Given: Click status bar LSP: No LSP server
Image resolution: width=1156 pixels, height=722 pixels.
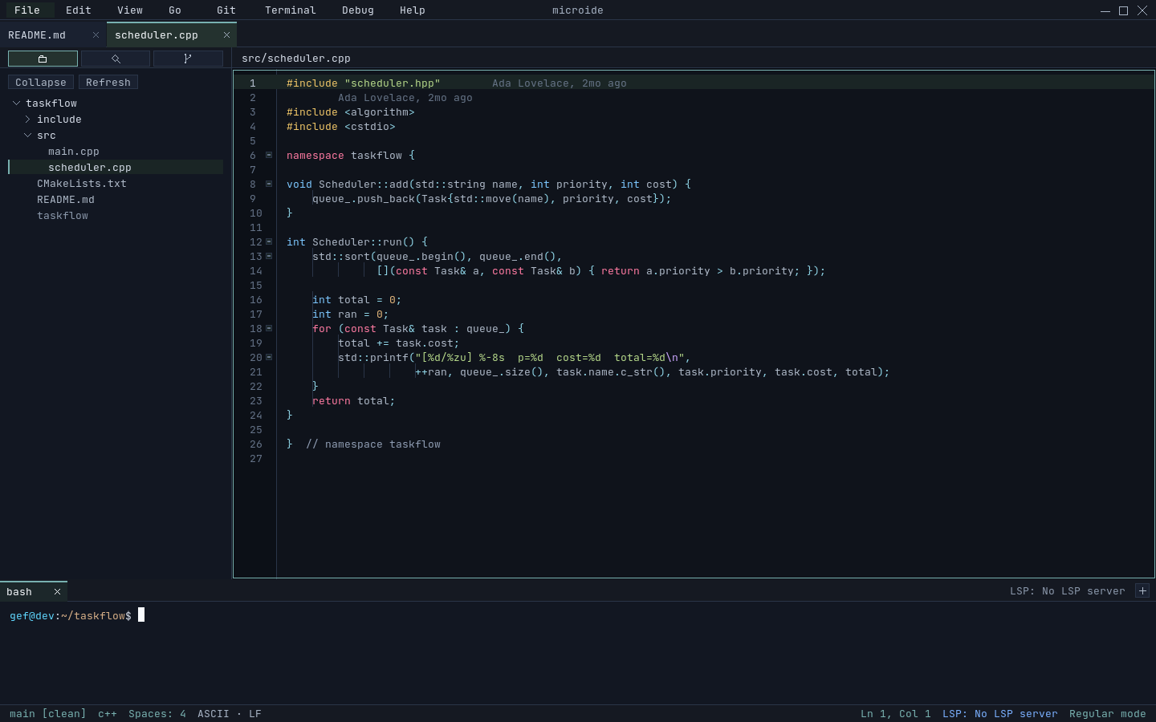Looking at the screenshot, I should pos(1000,713).
